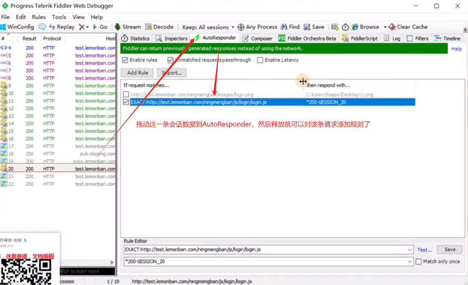Viewport: 468px width, 285px height.
Task: Click the Go resume button
Action: (x=100, y=27)
